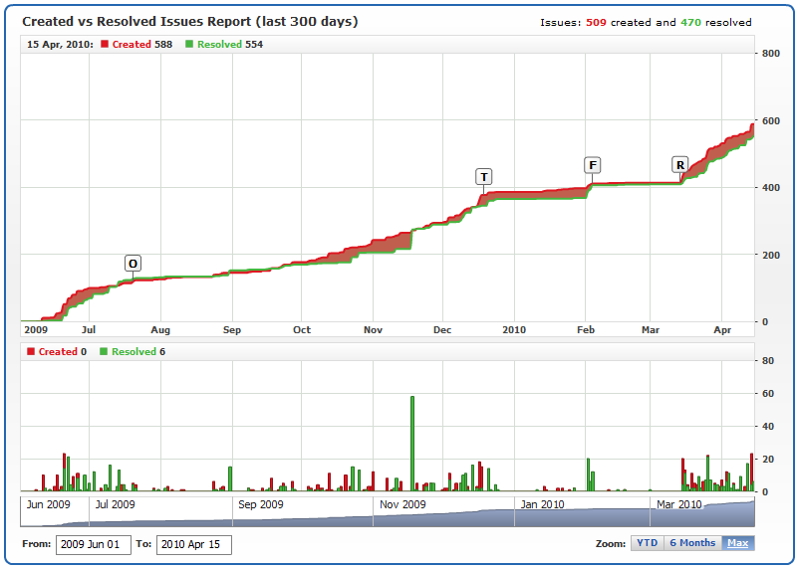Focus the From date field

click(x=94, y=545)
